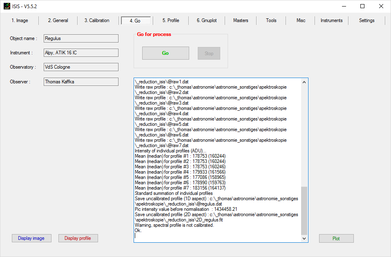Switch to the 1. Image tab

click(20, 20)
